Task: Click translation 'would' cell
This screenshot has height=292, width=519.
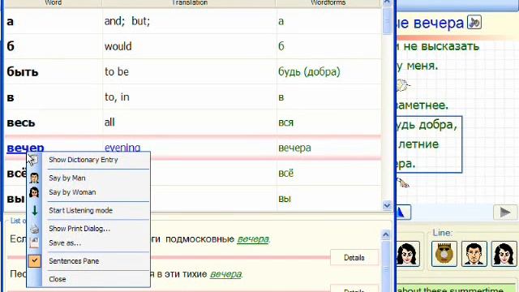Action: pyautogui.click(x=118, y=46)
